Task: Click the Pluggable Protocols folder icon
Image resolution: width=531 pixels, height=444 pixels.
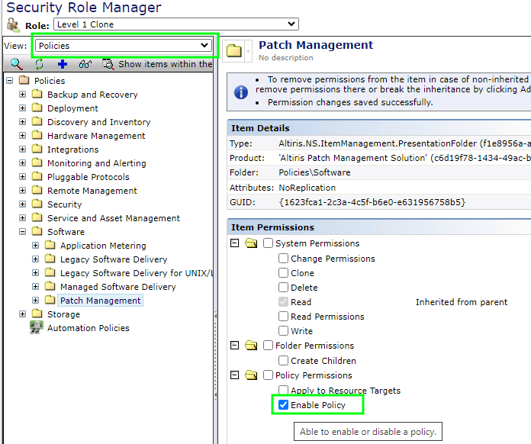Action: tap(37, 176)
